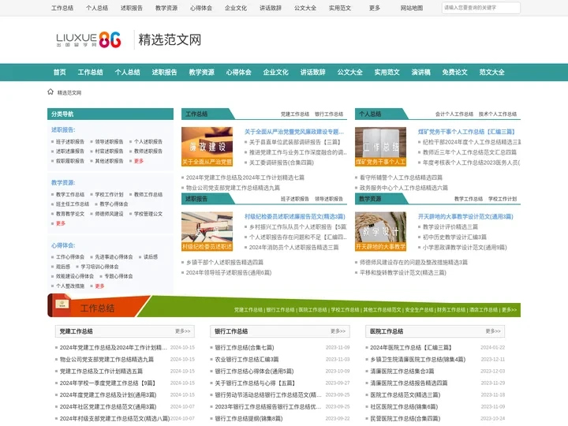Click 更多>> beside 银行工作总结 list heading
Image resolution: width=568 pixels, height=426 pixels.
[x=338, y=331]
